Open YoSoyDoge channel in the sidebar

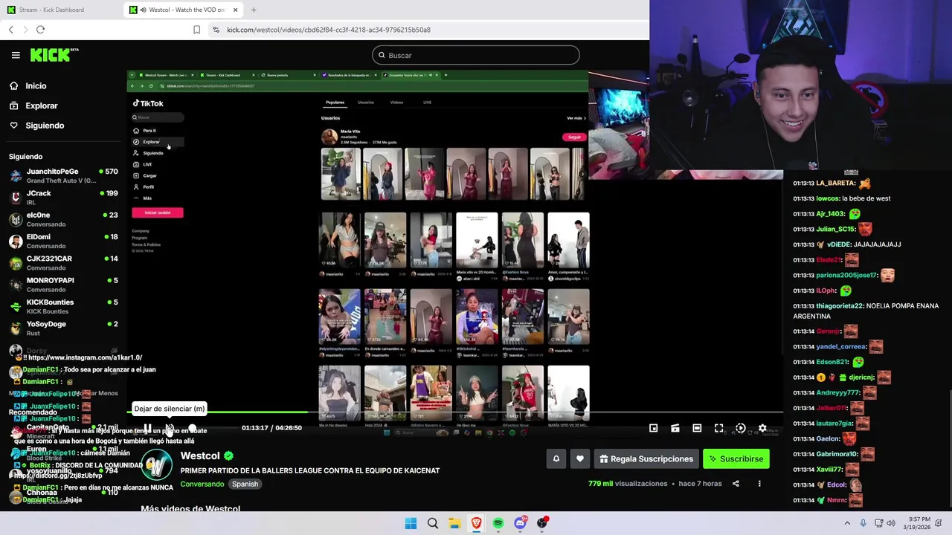tap(63, 328)
